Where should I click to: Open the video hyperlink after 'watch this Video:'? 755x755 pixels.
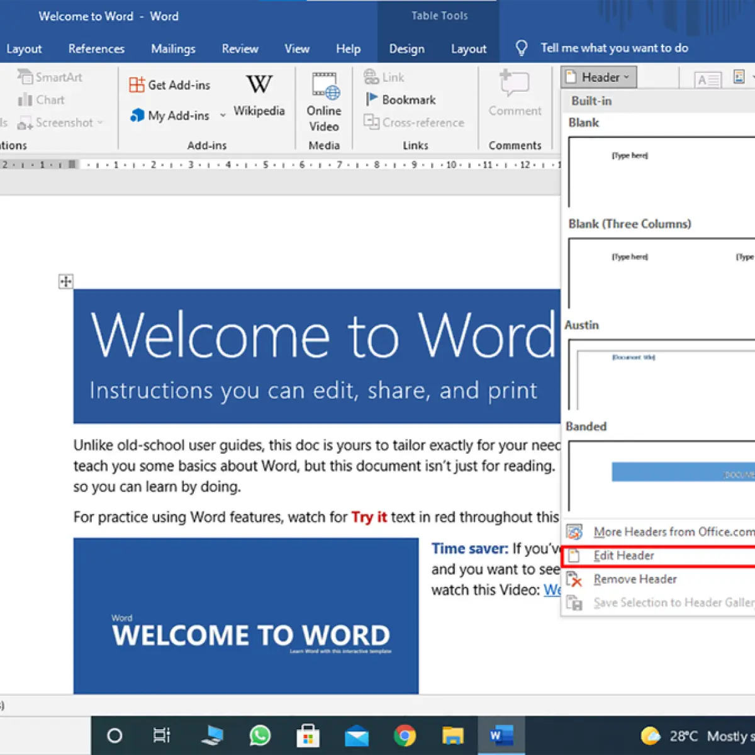pyautogui.click(x=552, y=590)
